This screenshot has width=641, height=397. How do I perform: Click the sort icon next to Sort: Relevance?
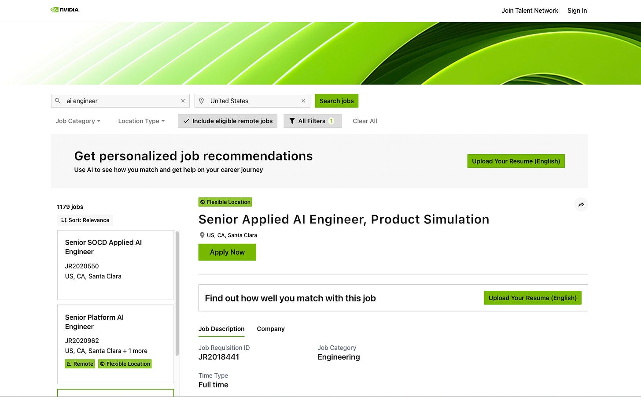point(64,220)
